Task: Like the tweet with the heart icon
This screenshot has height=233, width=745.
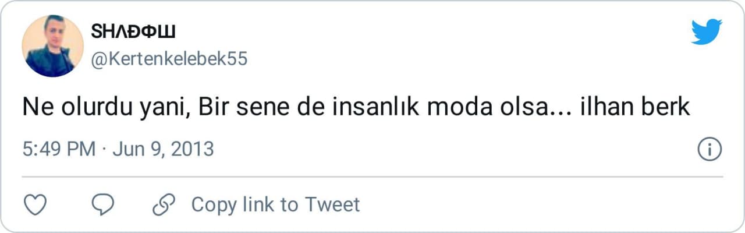Action: click(37, 204)
